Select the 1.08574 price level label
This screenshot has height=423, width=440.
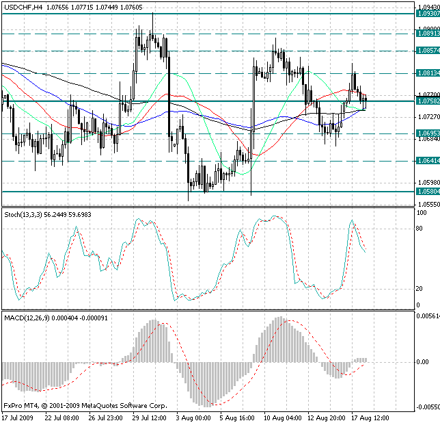pos(427,51)
